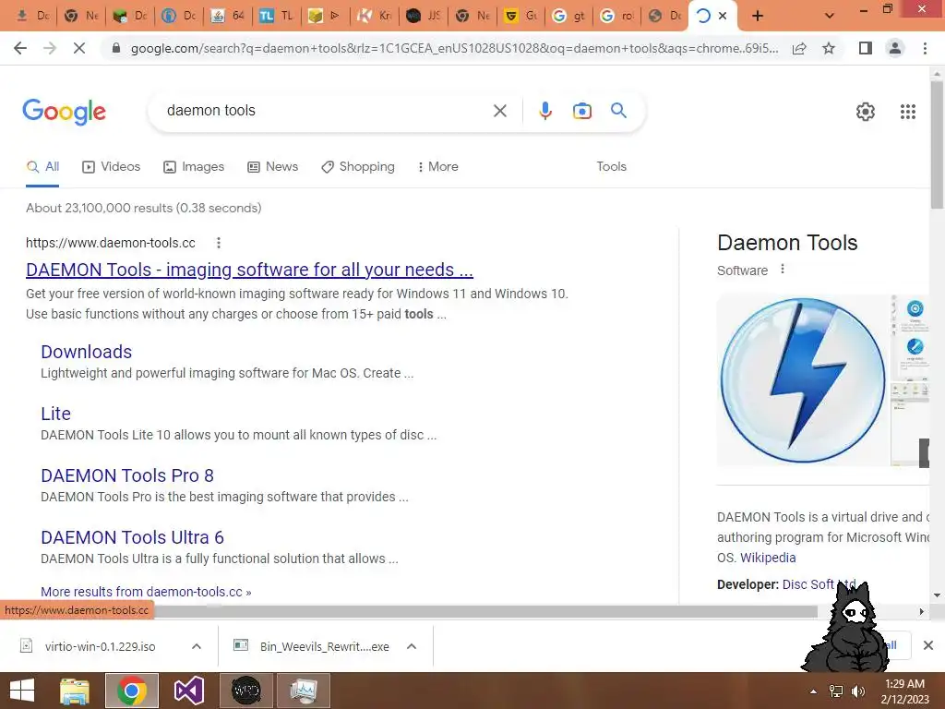Open the Lite sitelink

[x=55, y=414]
